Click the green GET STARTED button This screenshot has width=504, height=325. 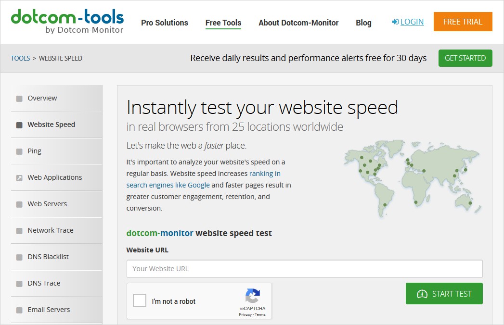(x=465, y=58)
